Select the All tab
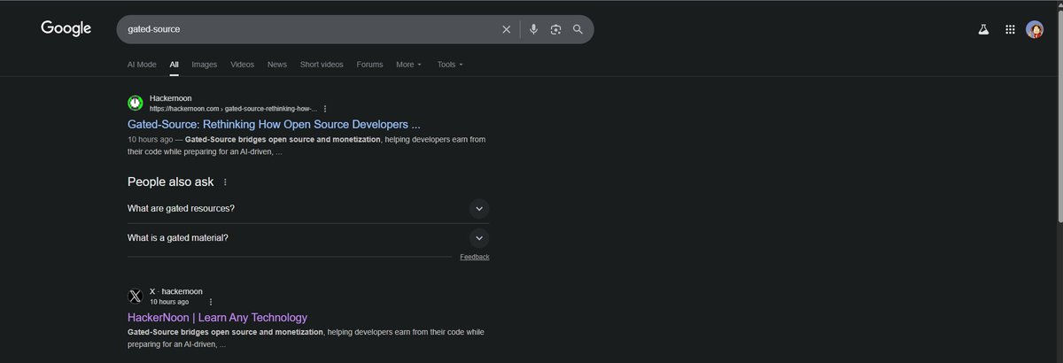The height and width of the screenshot is (363, 1063). 175,65
